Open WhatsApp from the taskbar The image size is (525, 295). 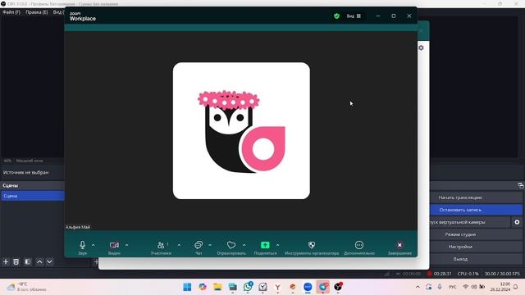click(248, 287)
